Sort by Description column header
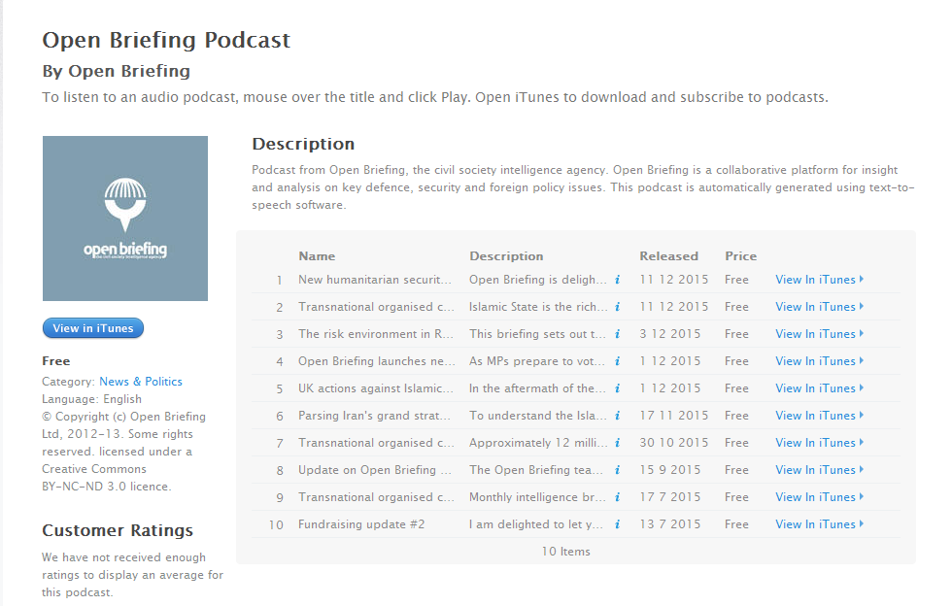Image resolution: width=952 pixels, height=606 pixels. 506,256
